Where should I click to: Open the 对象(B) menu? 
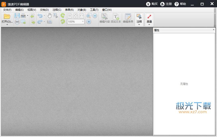tap(82, 10)
